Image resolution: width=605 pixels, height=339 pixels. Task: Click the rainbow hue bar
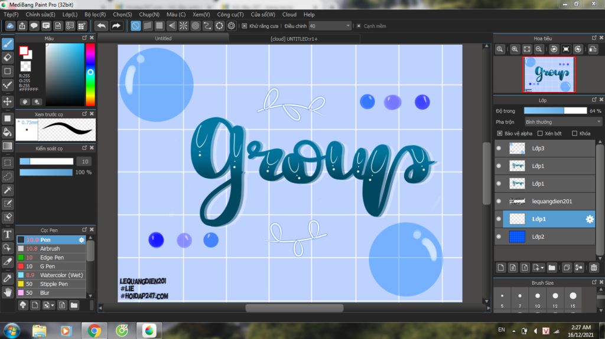click(90, 74)
